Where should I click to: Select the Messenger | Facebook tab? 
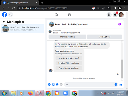pyautogui.click(x=20, y=3)
